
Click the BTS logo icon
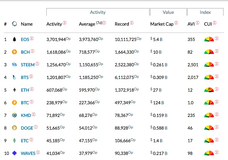coord(14,77)
